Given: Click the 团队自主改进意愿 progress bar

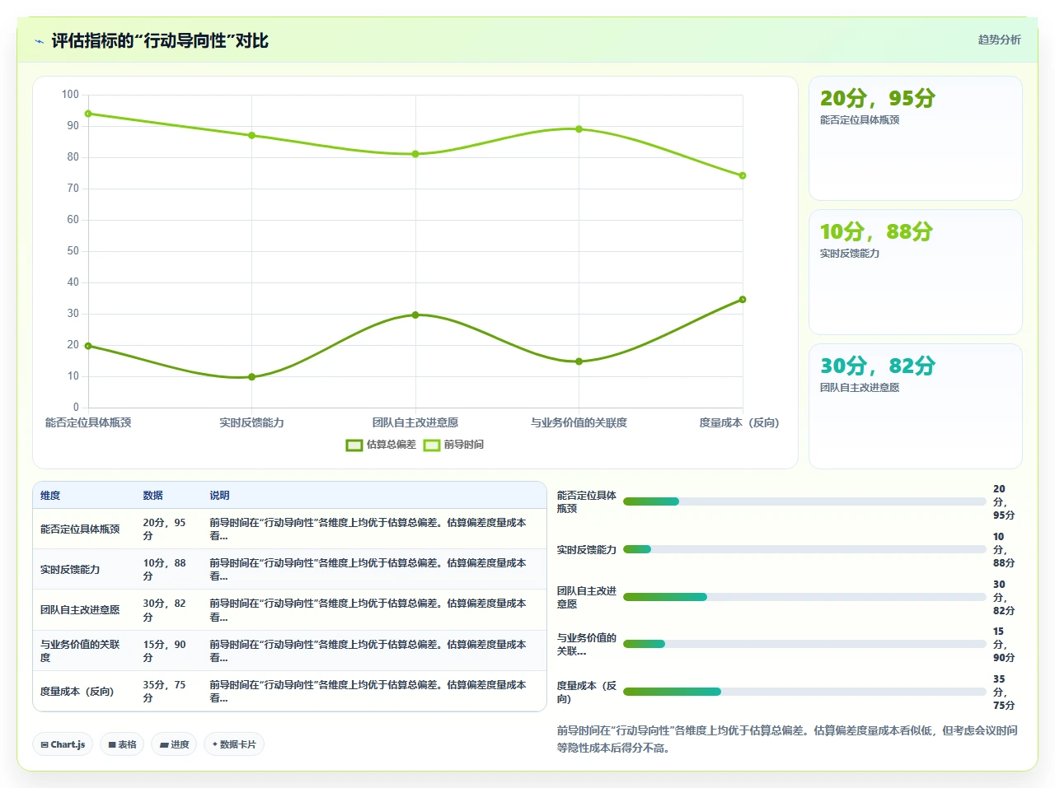Looking at the screenshot, I should pos(804,597).
